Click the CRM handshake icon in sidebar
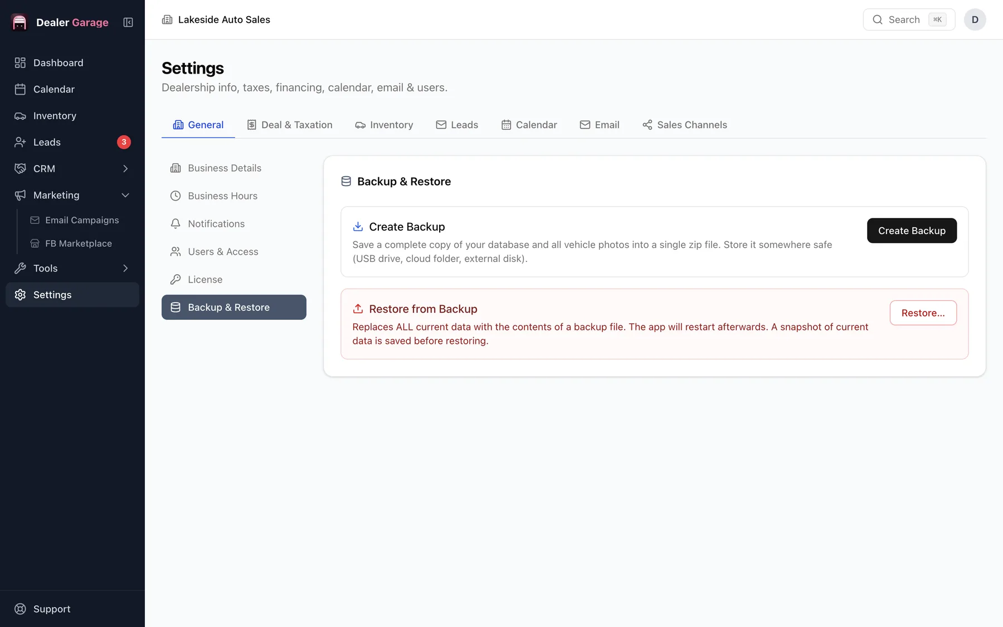1003x627 pixels. click(x=20, y=169)
